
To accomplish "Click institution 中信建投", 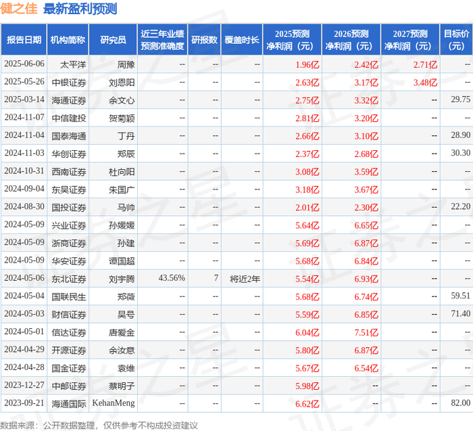I will pos(69,118).
